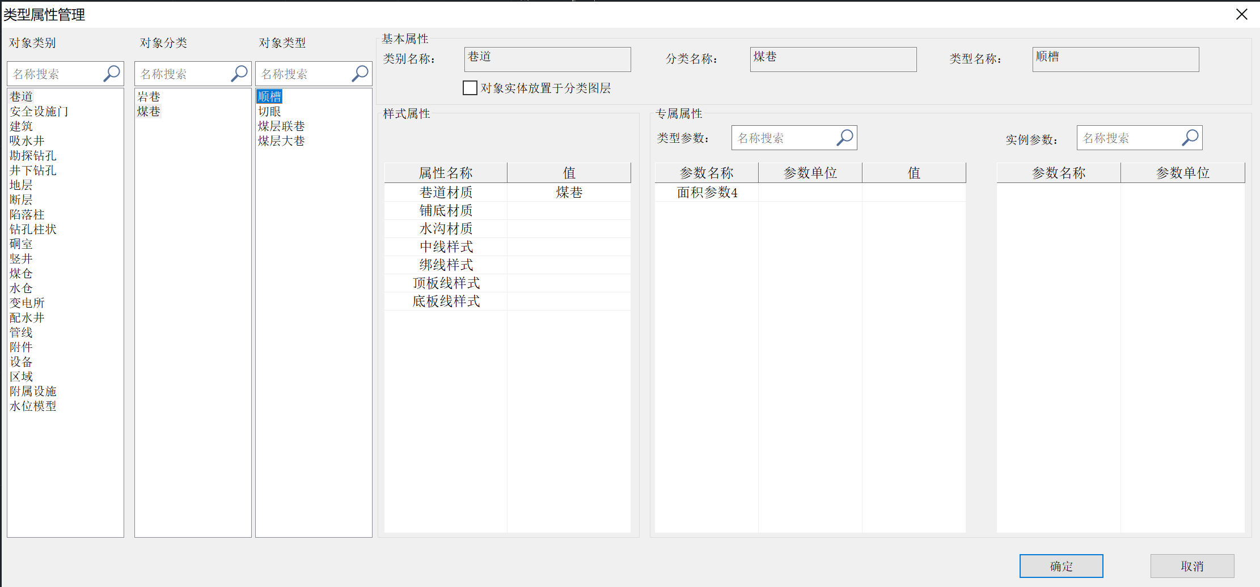Choose 切眼 in object type list
1260x587 pixels.
269,112
